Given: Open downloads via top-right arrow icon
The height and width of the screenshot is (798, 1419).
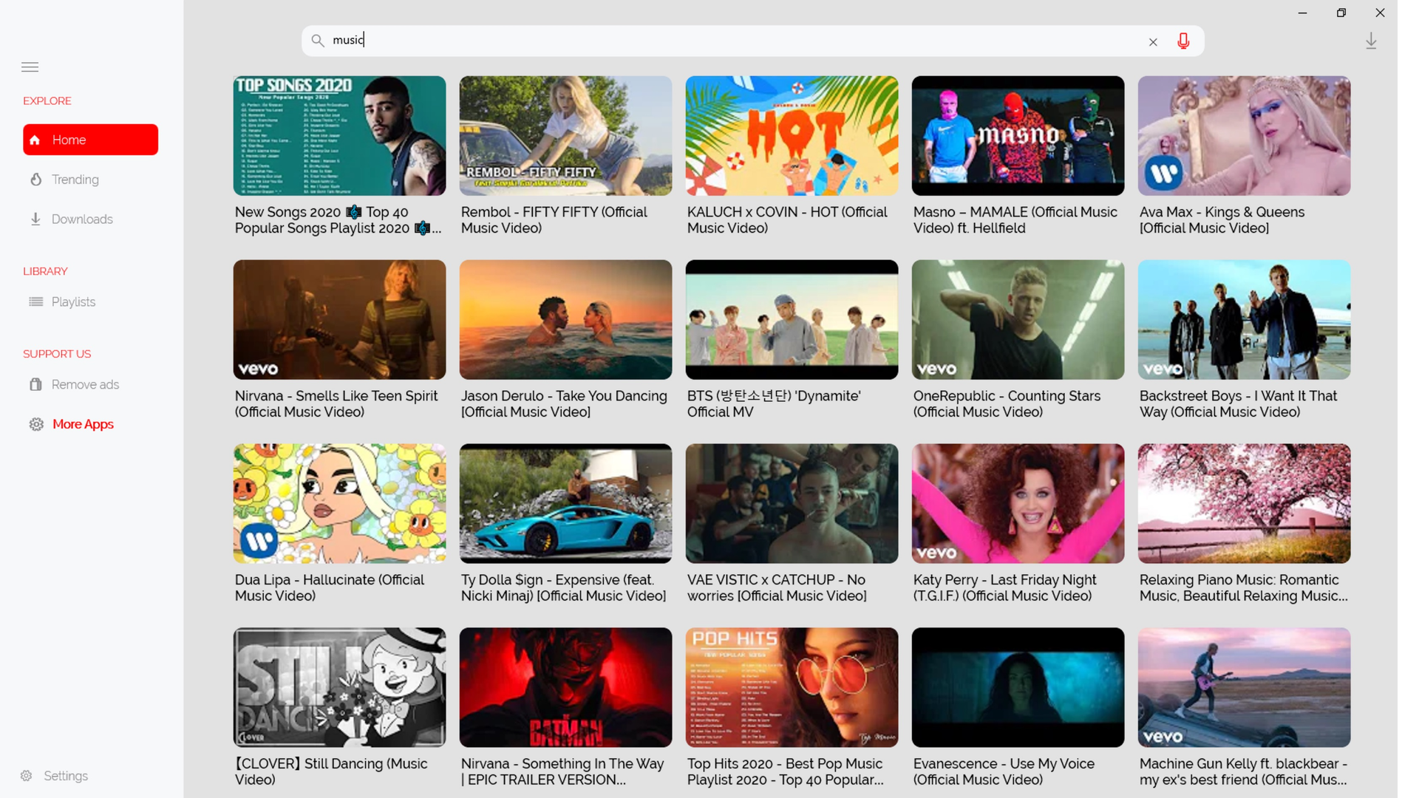Looking at the screenshot, I should click(1371, 41).
